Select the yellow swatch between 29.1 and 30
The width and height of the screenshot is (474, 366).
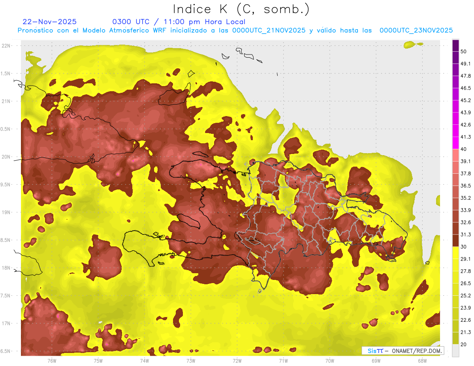[x=455, y=253]
